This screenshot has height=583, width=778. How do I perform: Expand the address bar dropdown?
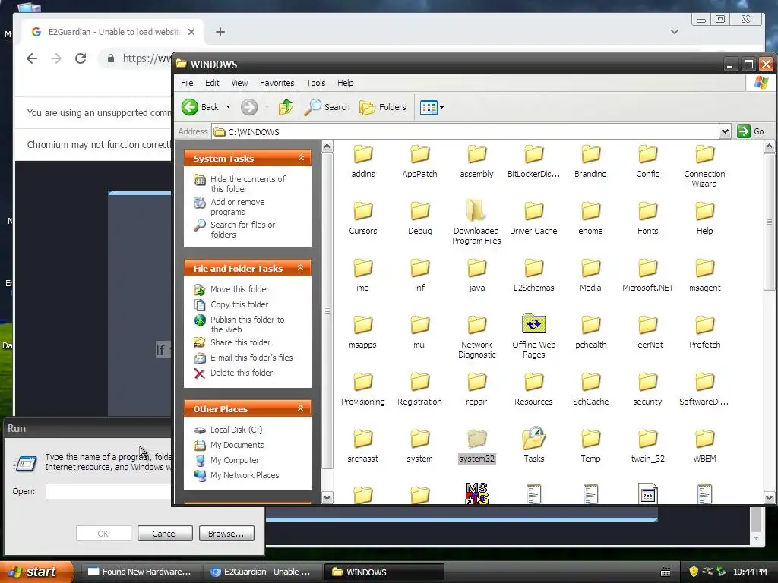click(725, 131)
